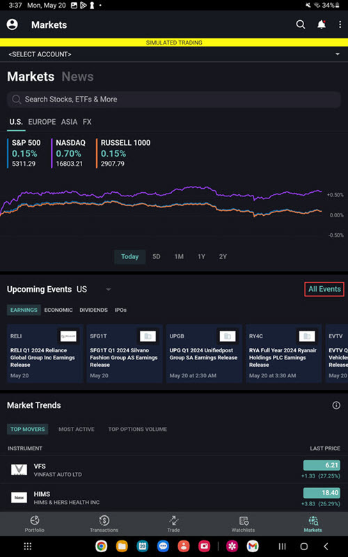348x557 pixels.
Task: Choose the Today chart range
Action: click(129, 256)
